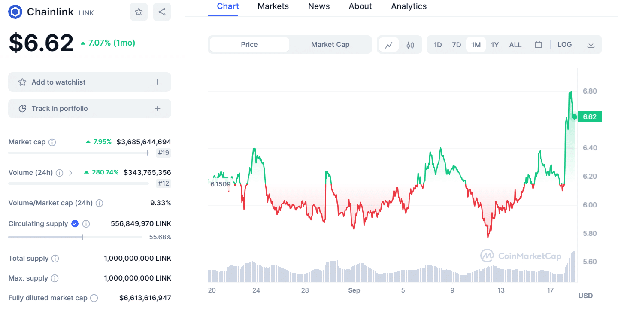
Task: Click the 9.33% volume ratio value
Action: pyautogui.click(x=161, y=203)
